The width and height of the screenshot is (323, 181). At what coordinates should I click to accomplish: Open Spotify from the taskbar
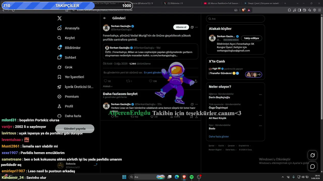(x=192, y=177)
